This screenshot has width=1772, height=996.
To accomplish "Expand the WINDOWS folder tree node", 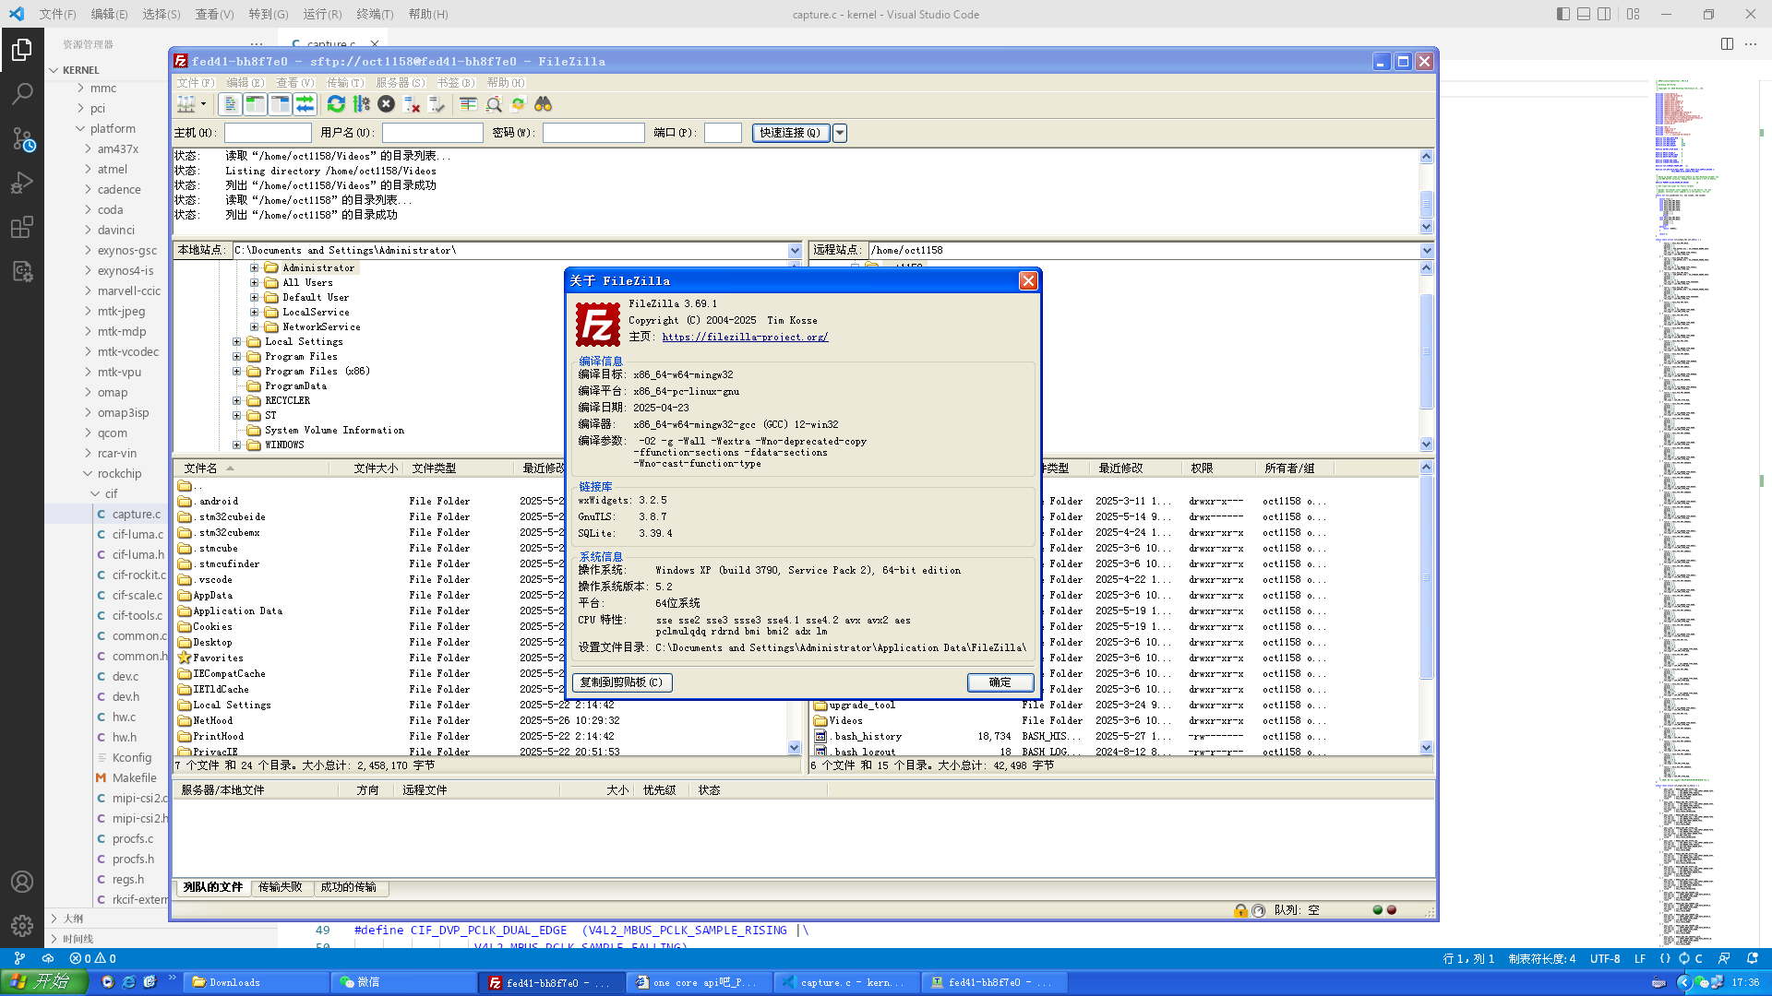I will 237,445.
